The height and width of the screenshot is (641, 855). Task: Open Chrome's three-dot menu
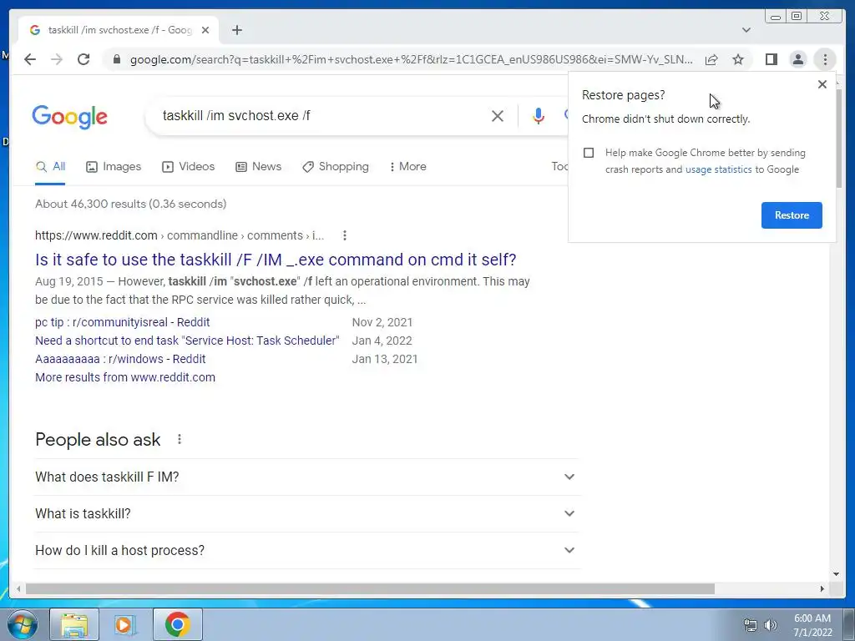pos(825,59)
